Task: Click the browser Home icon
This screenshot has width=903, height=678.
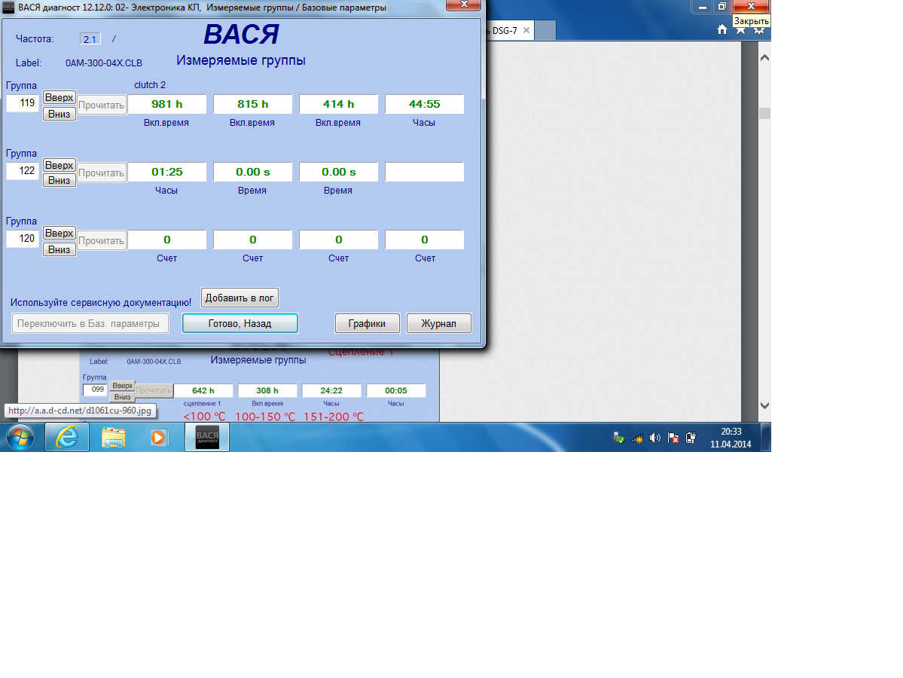Action: point(721,29)
